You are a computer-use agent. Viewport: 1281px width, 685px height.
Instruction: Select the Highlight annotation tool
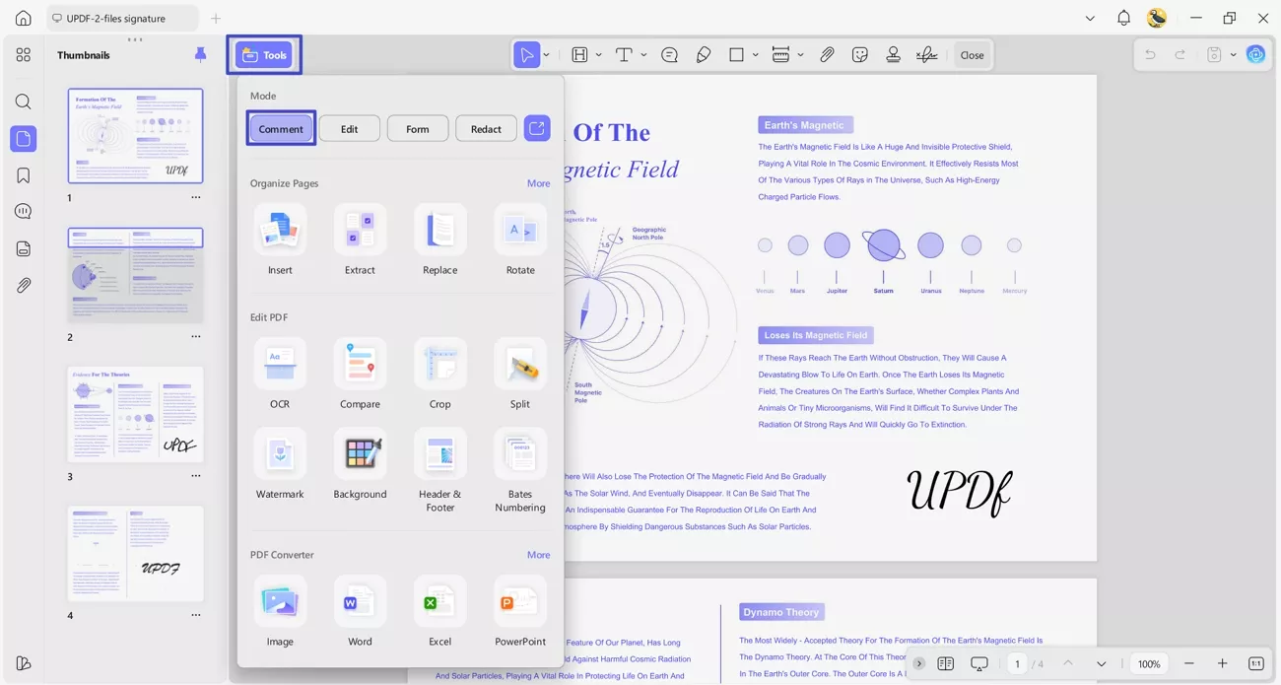578,54
